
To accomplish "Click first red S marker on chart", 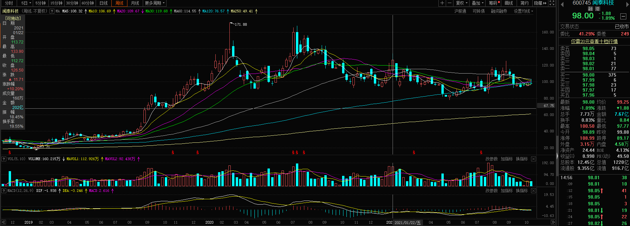I will 10,152.
